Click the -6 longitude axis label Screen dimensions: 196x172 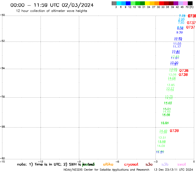point(117,161)
